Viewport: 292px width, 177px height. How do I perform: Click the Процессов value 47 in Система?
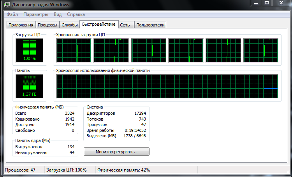click(x=144, y=124)
